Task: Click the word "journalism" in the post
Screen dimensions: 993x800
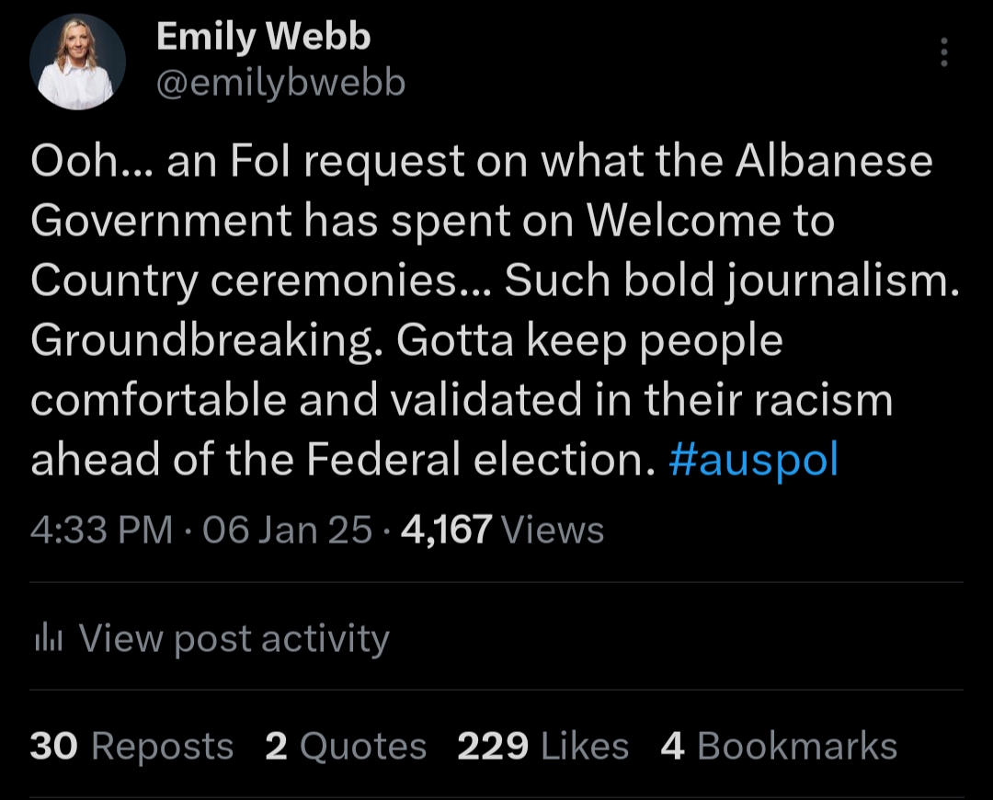Action: point(836,283)
